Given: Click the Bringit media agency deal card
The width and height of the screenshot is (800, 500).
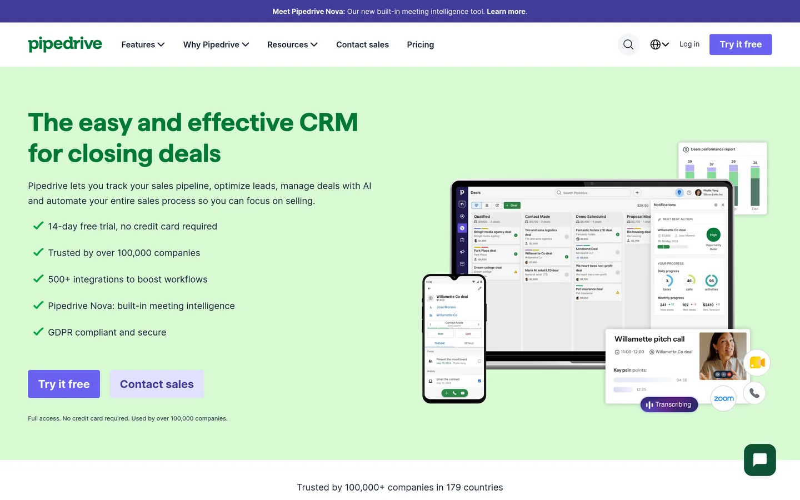Looking at the screenshot, I should (496, 236).
